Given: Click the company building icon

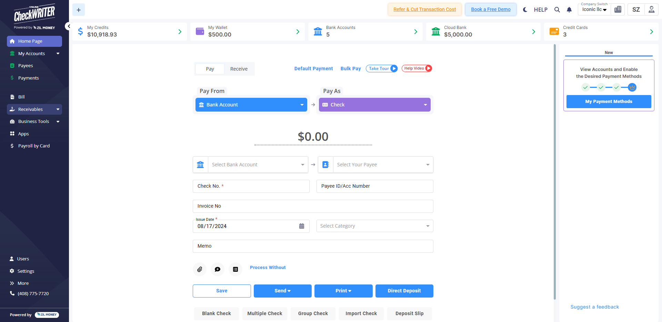Looking at the screenshot, I should pyautogui.click(x=618, y=9).
